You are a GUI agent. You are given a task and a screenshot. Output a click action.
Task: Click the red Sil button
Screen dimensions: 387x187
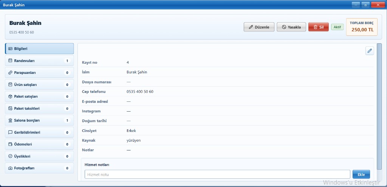point(318,27)
